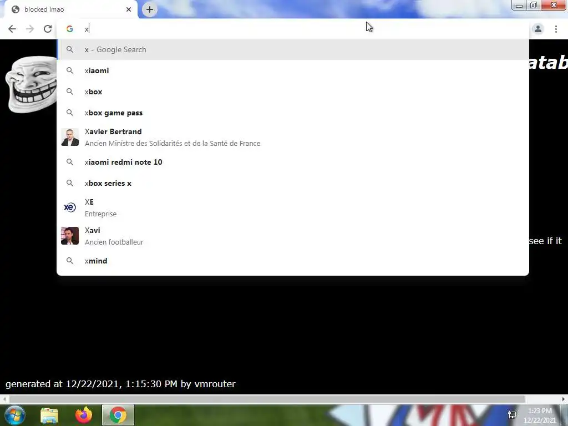
Task: Select 'xbox series x' suggestion
Action: [293, 183]
